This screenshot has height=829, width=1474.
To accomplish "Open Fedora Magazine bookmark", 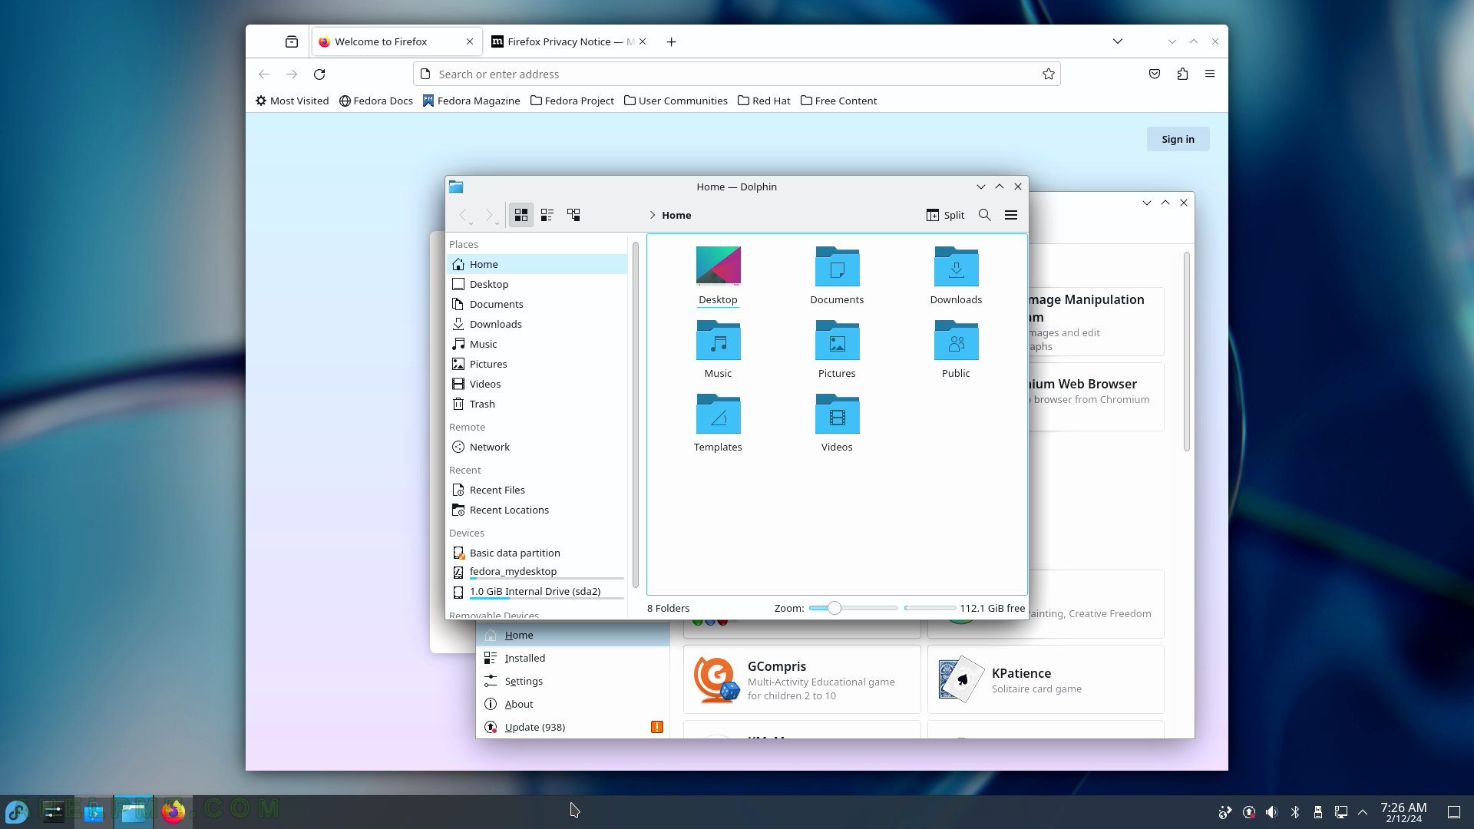I will click(x=471, y=101).
